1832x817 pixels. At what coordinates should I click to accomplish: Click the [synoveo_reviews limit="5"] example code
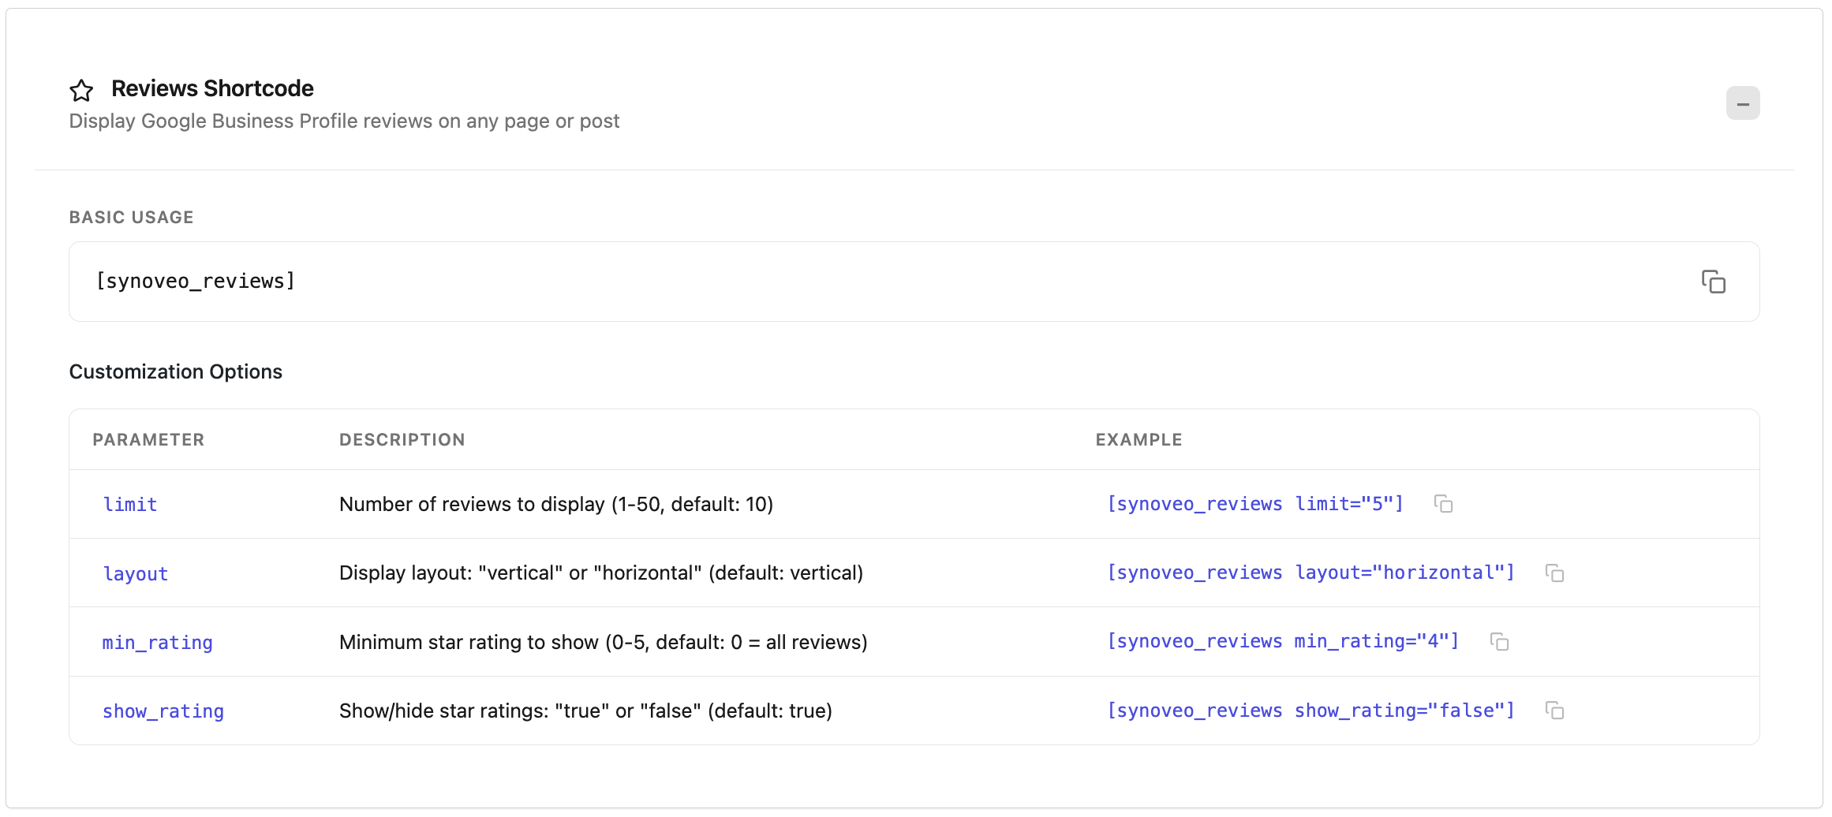tap(1255, 504)
